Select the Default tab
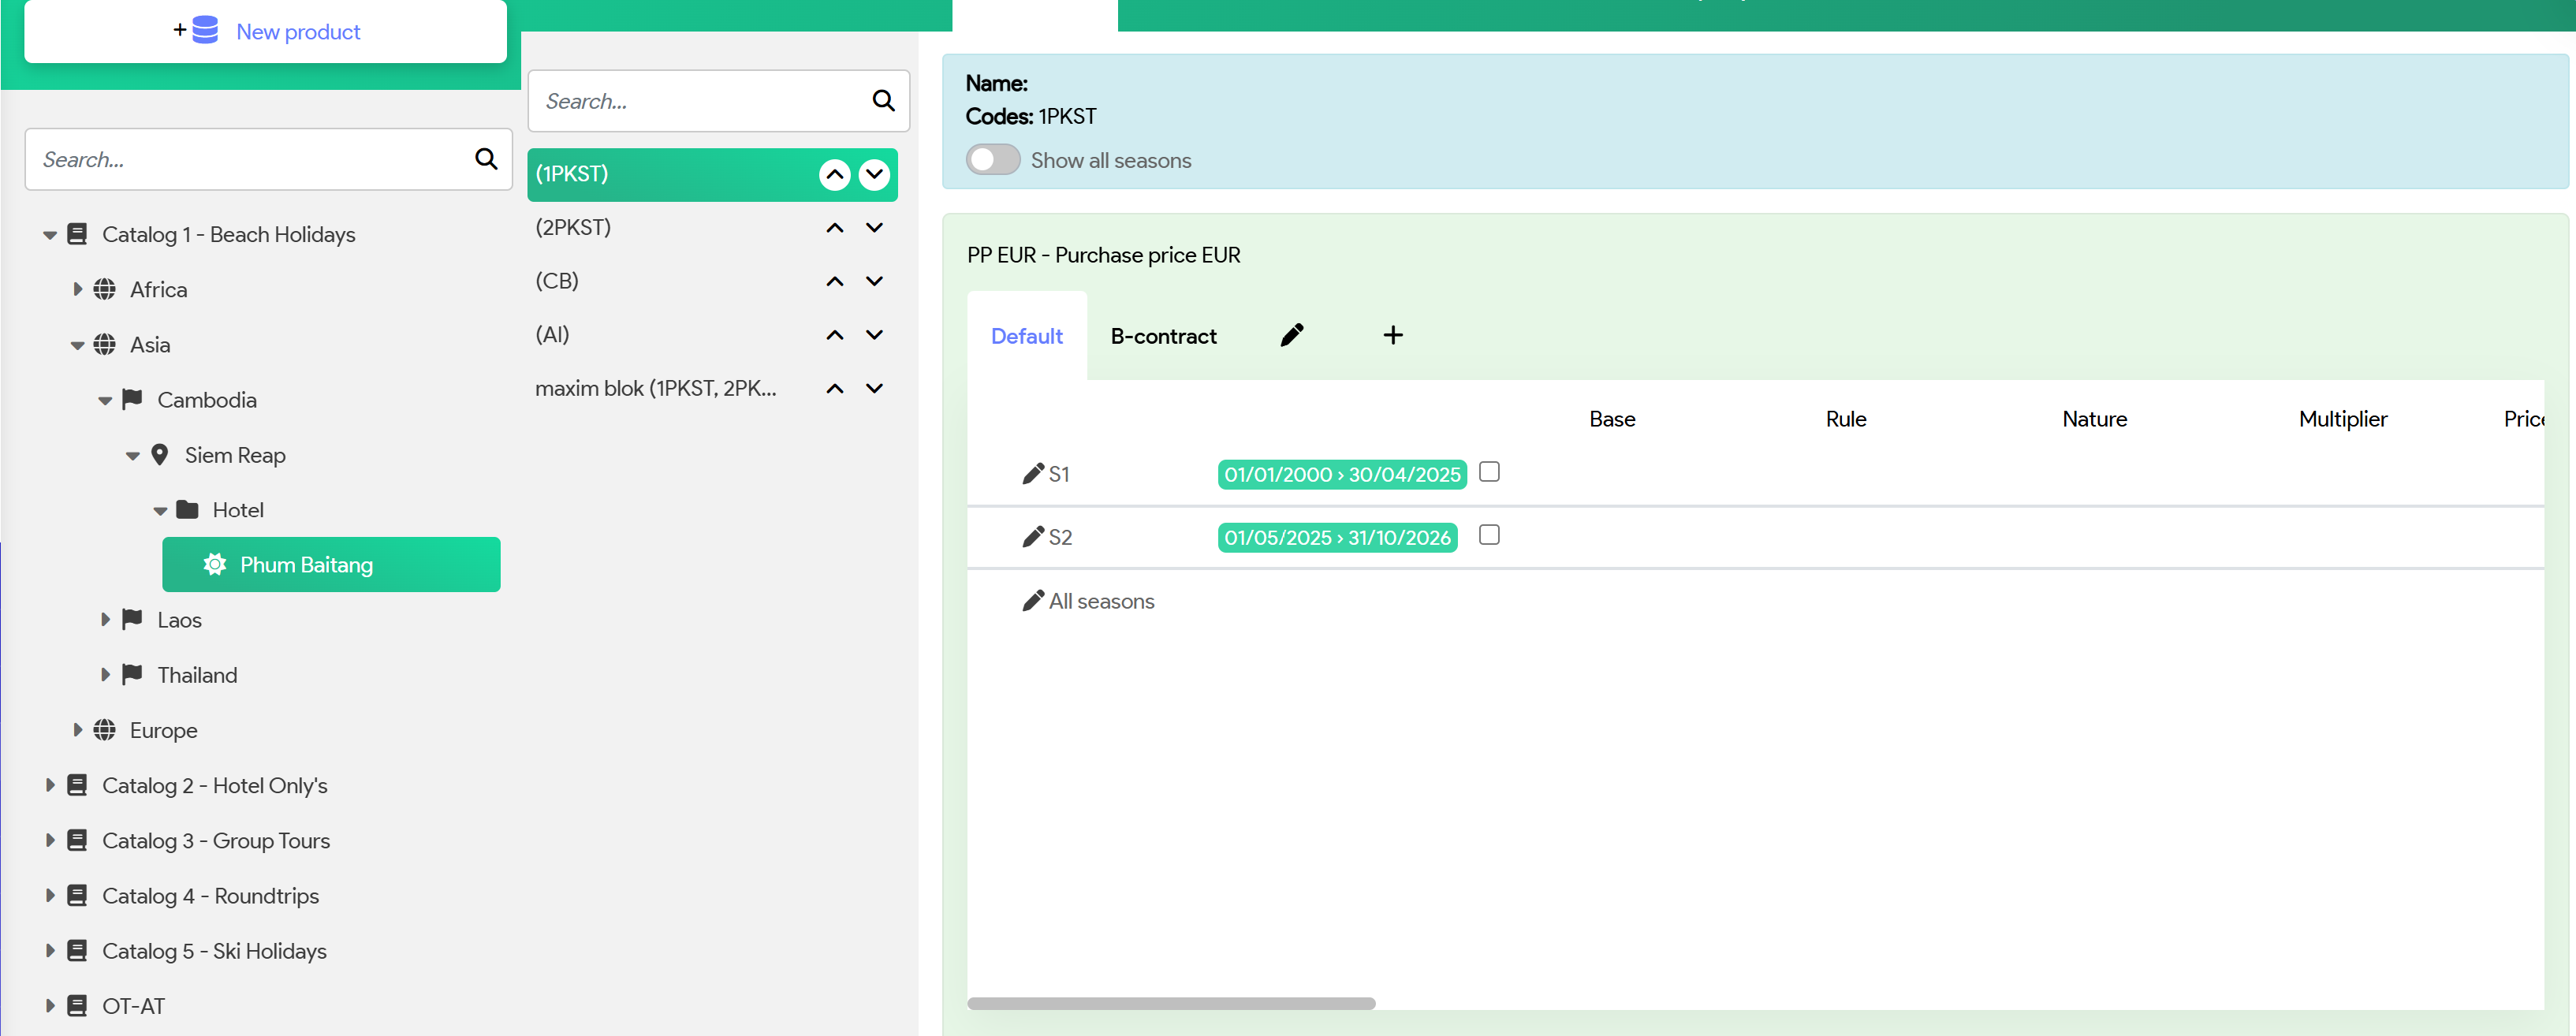Viewport: 2576px width, 1036px height. click(1026, 336)
